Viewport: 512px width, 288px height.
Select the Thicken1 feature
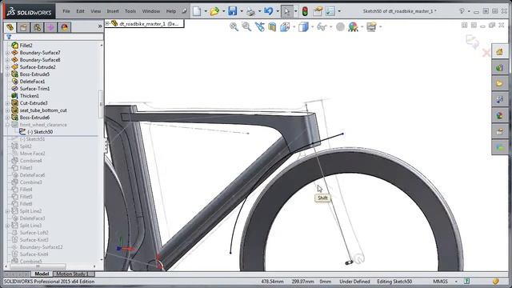[x=30, y=96]
